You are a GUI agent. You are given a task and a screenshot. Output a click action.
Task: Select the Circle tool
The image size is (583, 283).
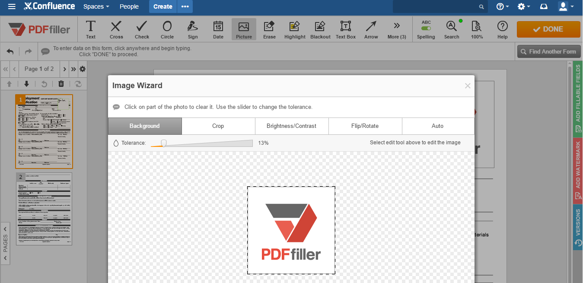click(167, 29)
